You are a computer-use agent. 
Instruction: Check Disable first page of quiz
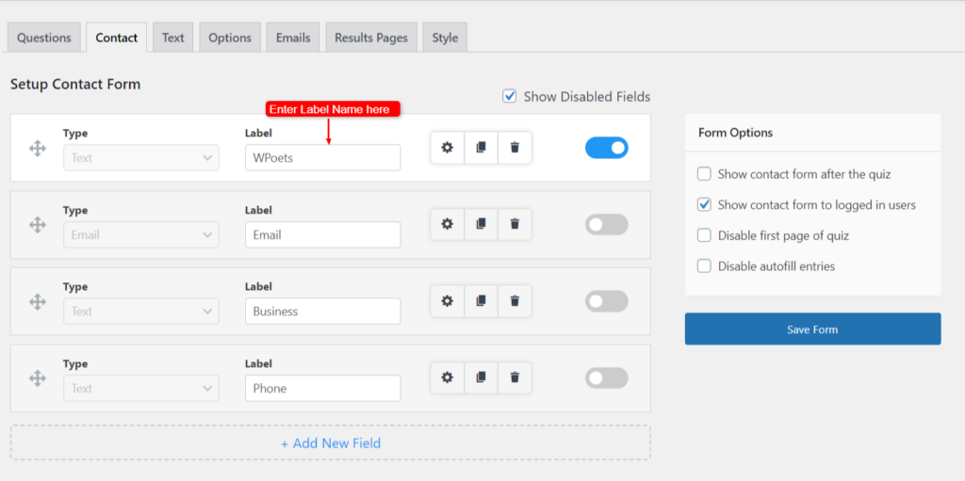pyautogui.click(x=704, y=235)
